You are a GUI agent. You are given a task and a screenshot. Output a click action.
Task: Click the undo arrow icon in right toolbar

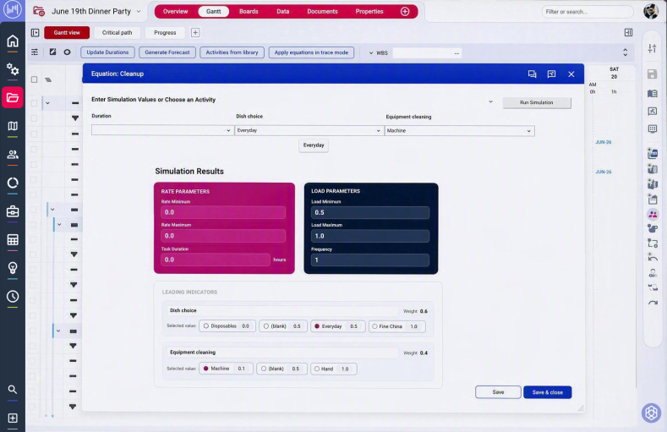tap(653, 257)
